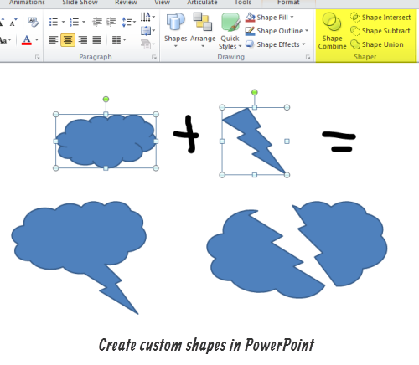This screenshot has height=365, width=419.
Task: Align text to the right
Action: (x=83, y=40)
